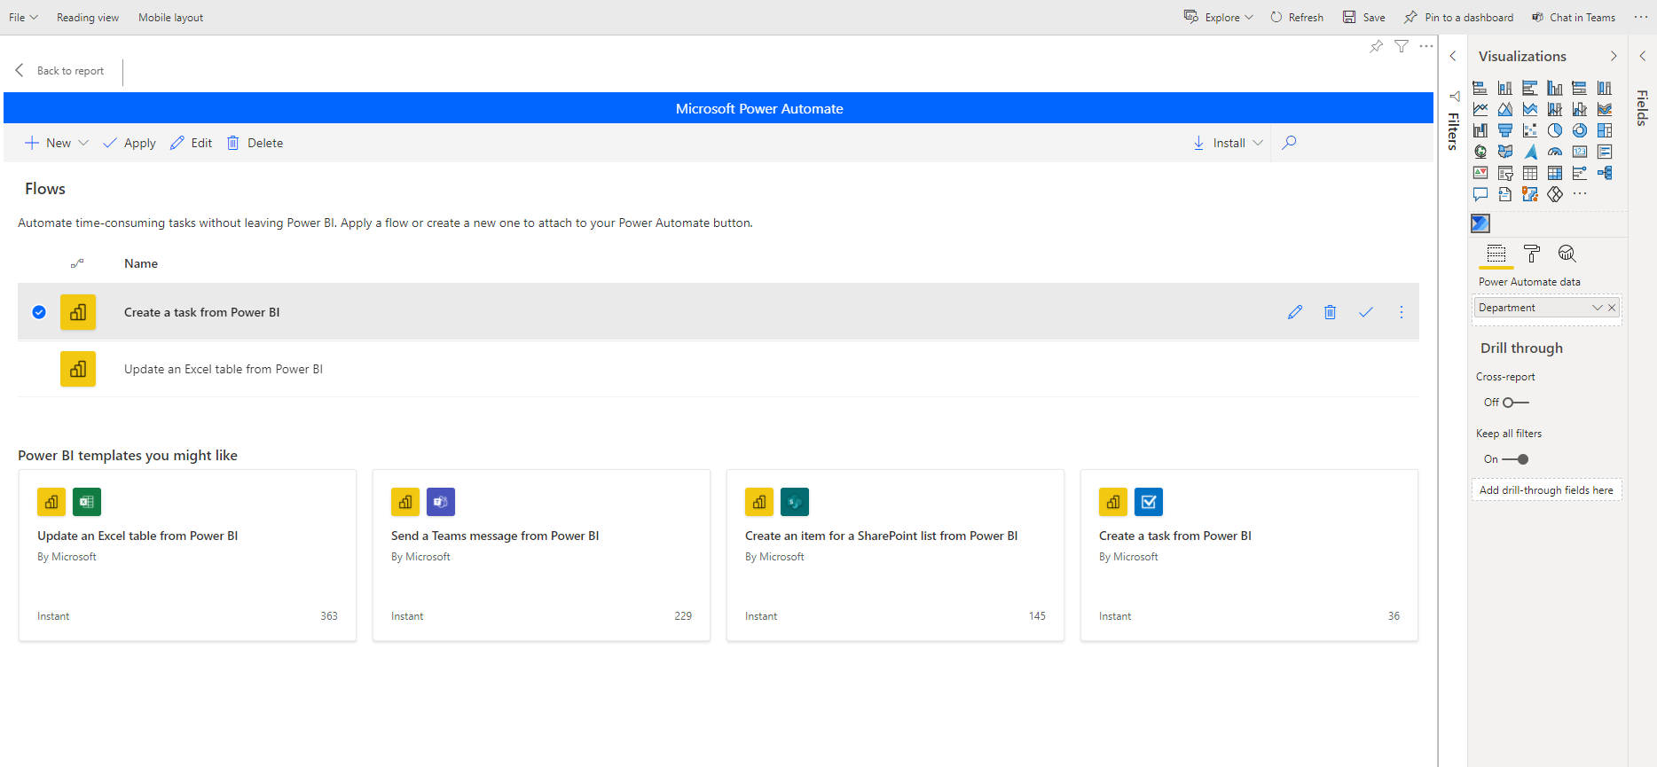Select the stacked bar chart visual
The image size is (1657, 767).
1480,88
